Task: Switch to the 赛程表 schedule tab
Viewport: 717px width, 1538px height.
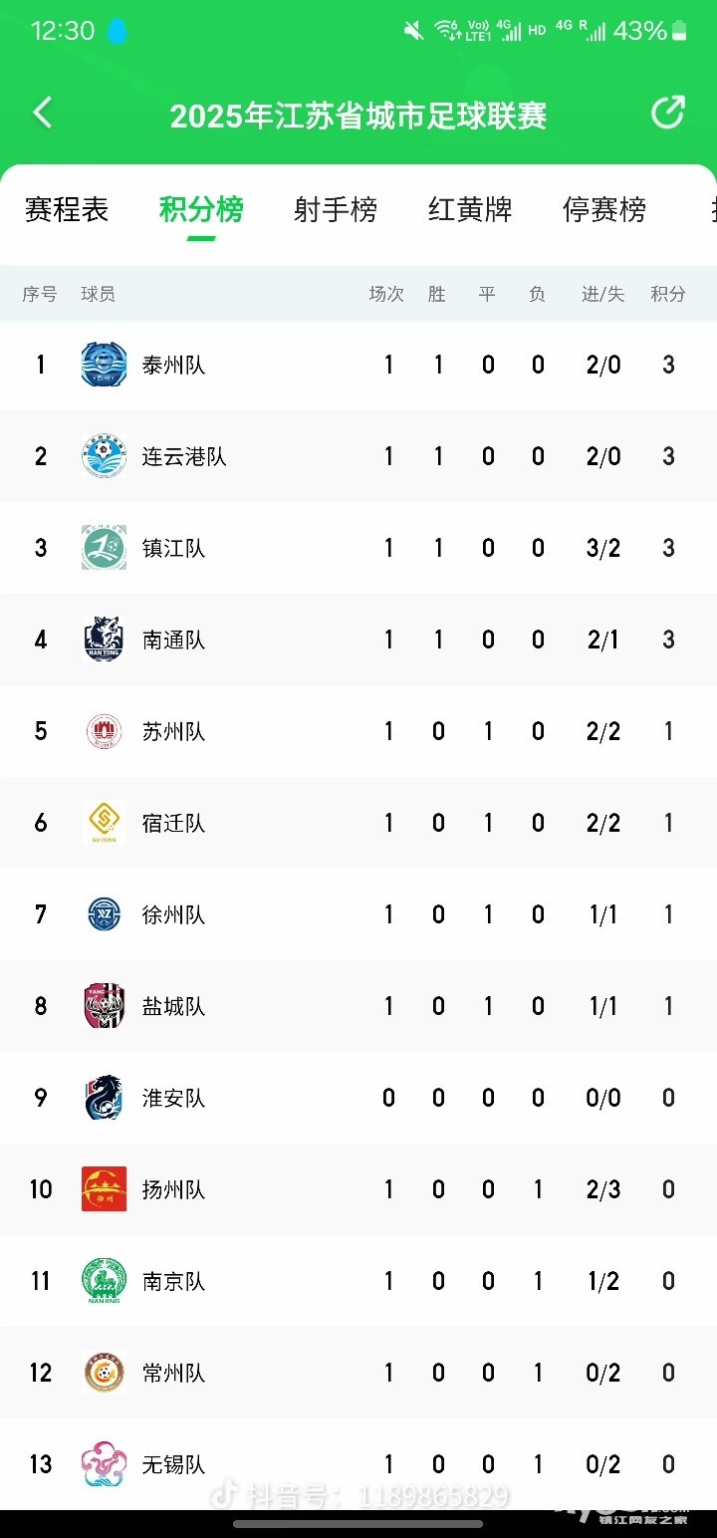Action: pyautogui.click(x=67, y=210)
